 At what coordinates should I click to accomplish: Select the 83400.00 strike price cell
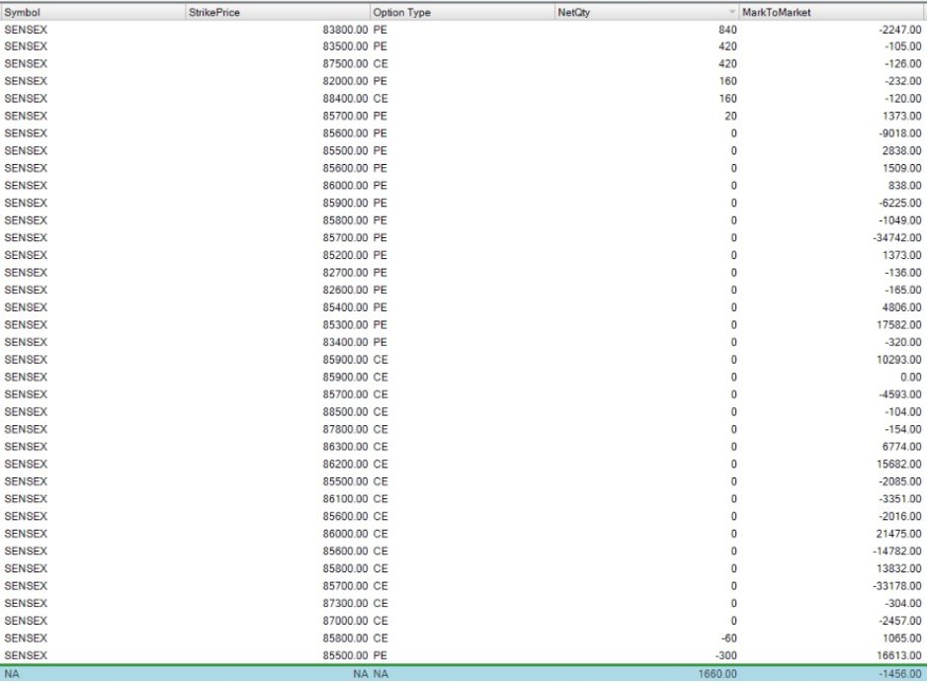[345, 342]
